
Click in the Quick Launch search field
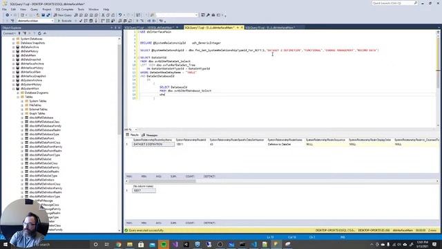point(393,3)
